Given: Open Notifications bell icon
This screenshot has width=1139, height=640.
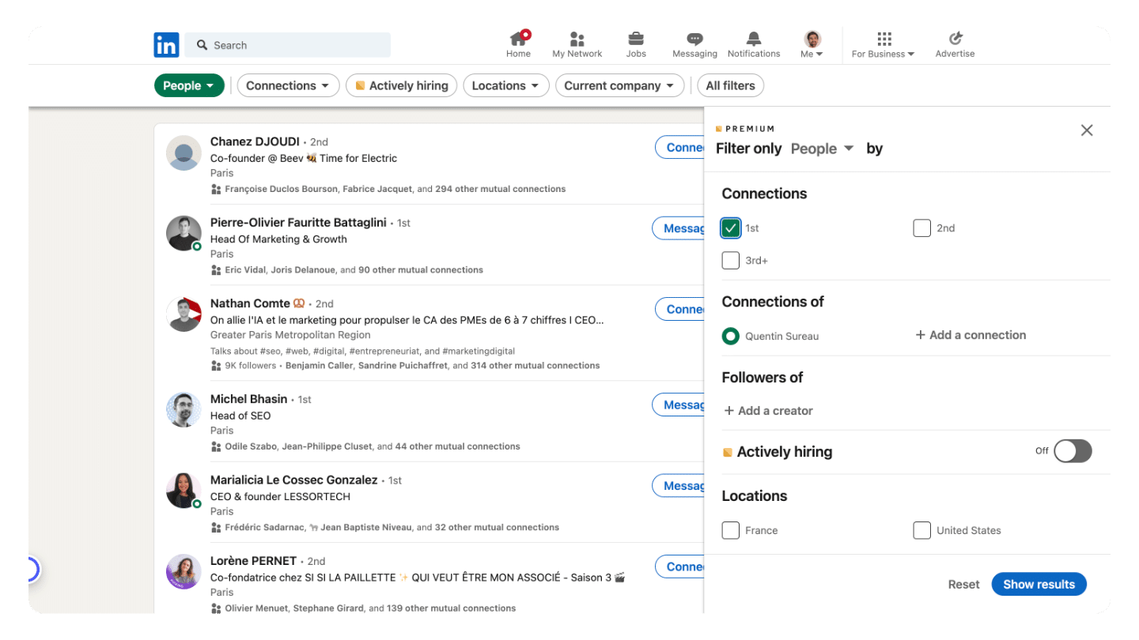Looking at the screenshot, I should [754, 39].
